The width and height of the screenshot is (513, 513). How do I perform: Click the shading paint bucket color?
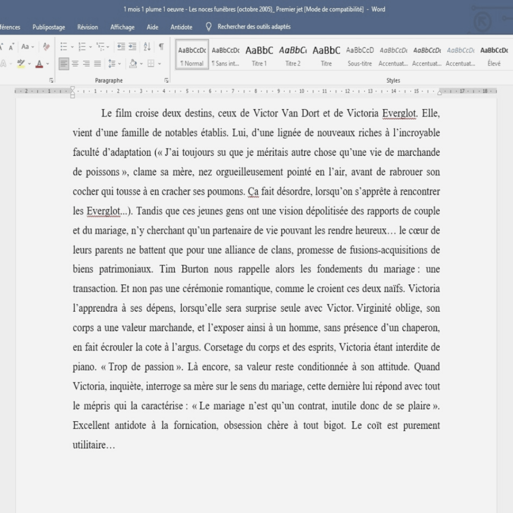coord(133,64)
